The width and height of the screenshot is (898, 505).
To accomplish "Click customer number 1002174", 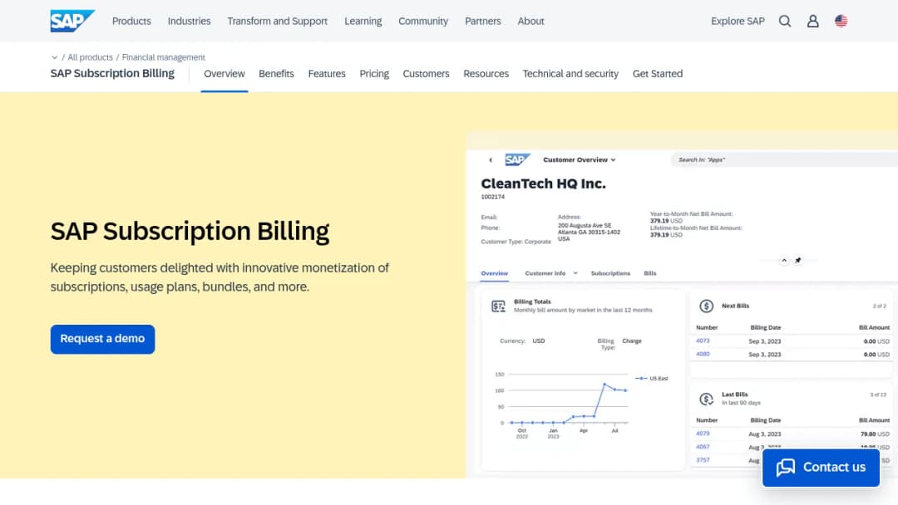I will pos(492,197).
